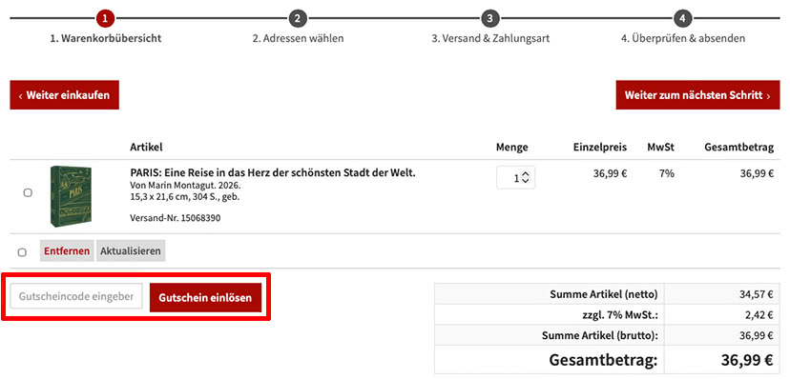This screenshot has width=790, height=379.
Task: Click the '15,3 x 21,6 cm, 304 S., geb.' text
Action: coord(184,196)
